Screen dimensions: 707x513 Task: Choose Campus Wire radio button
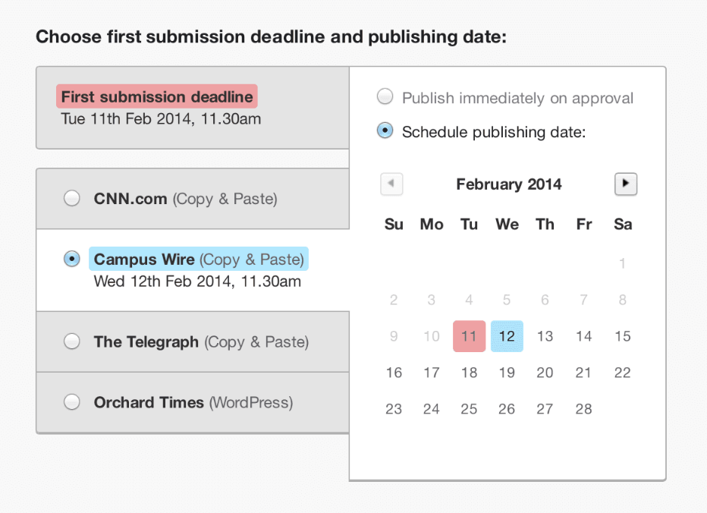pos(72,259)
